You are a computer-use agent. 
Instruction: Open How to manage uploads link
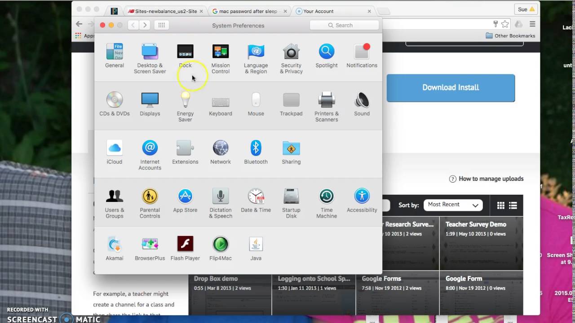click(487, 179)
